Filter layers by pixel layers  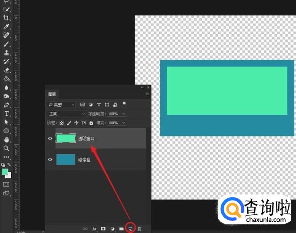(x=82, y=104)
